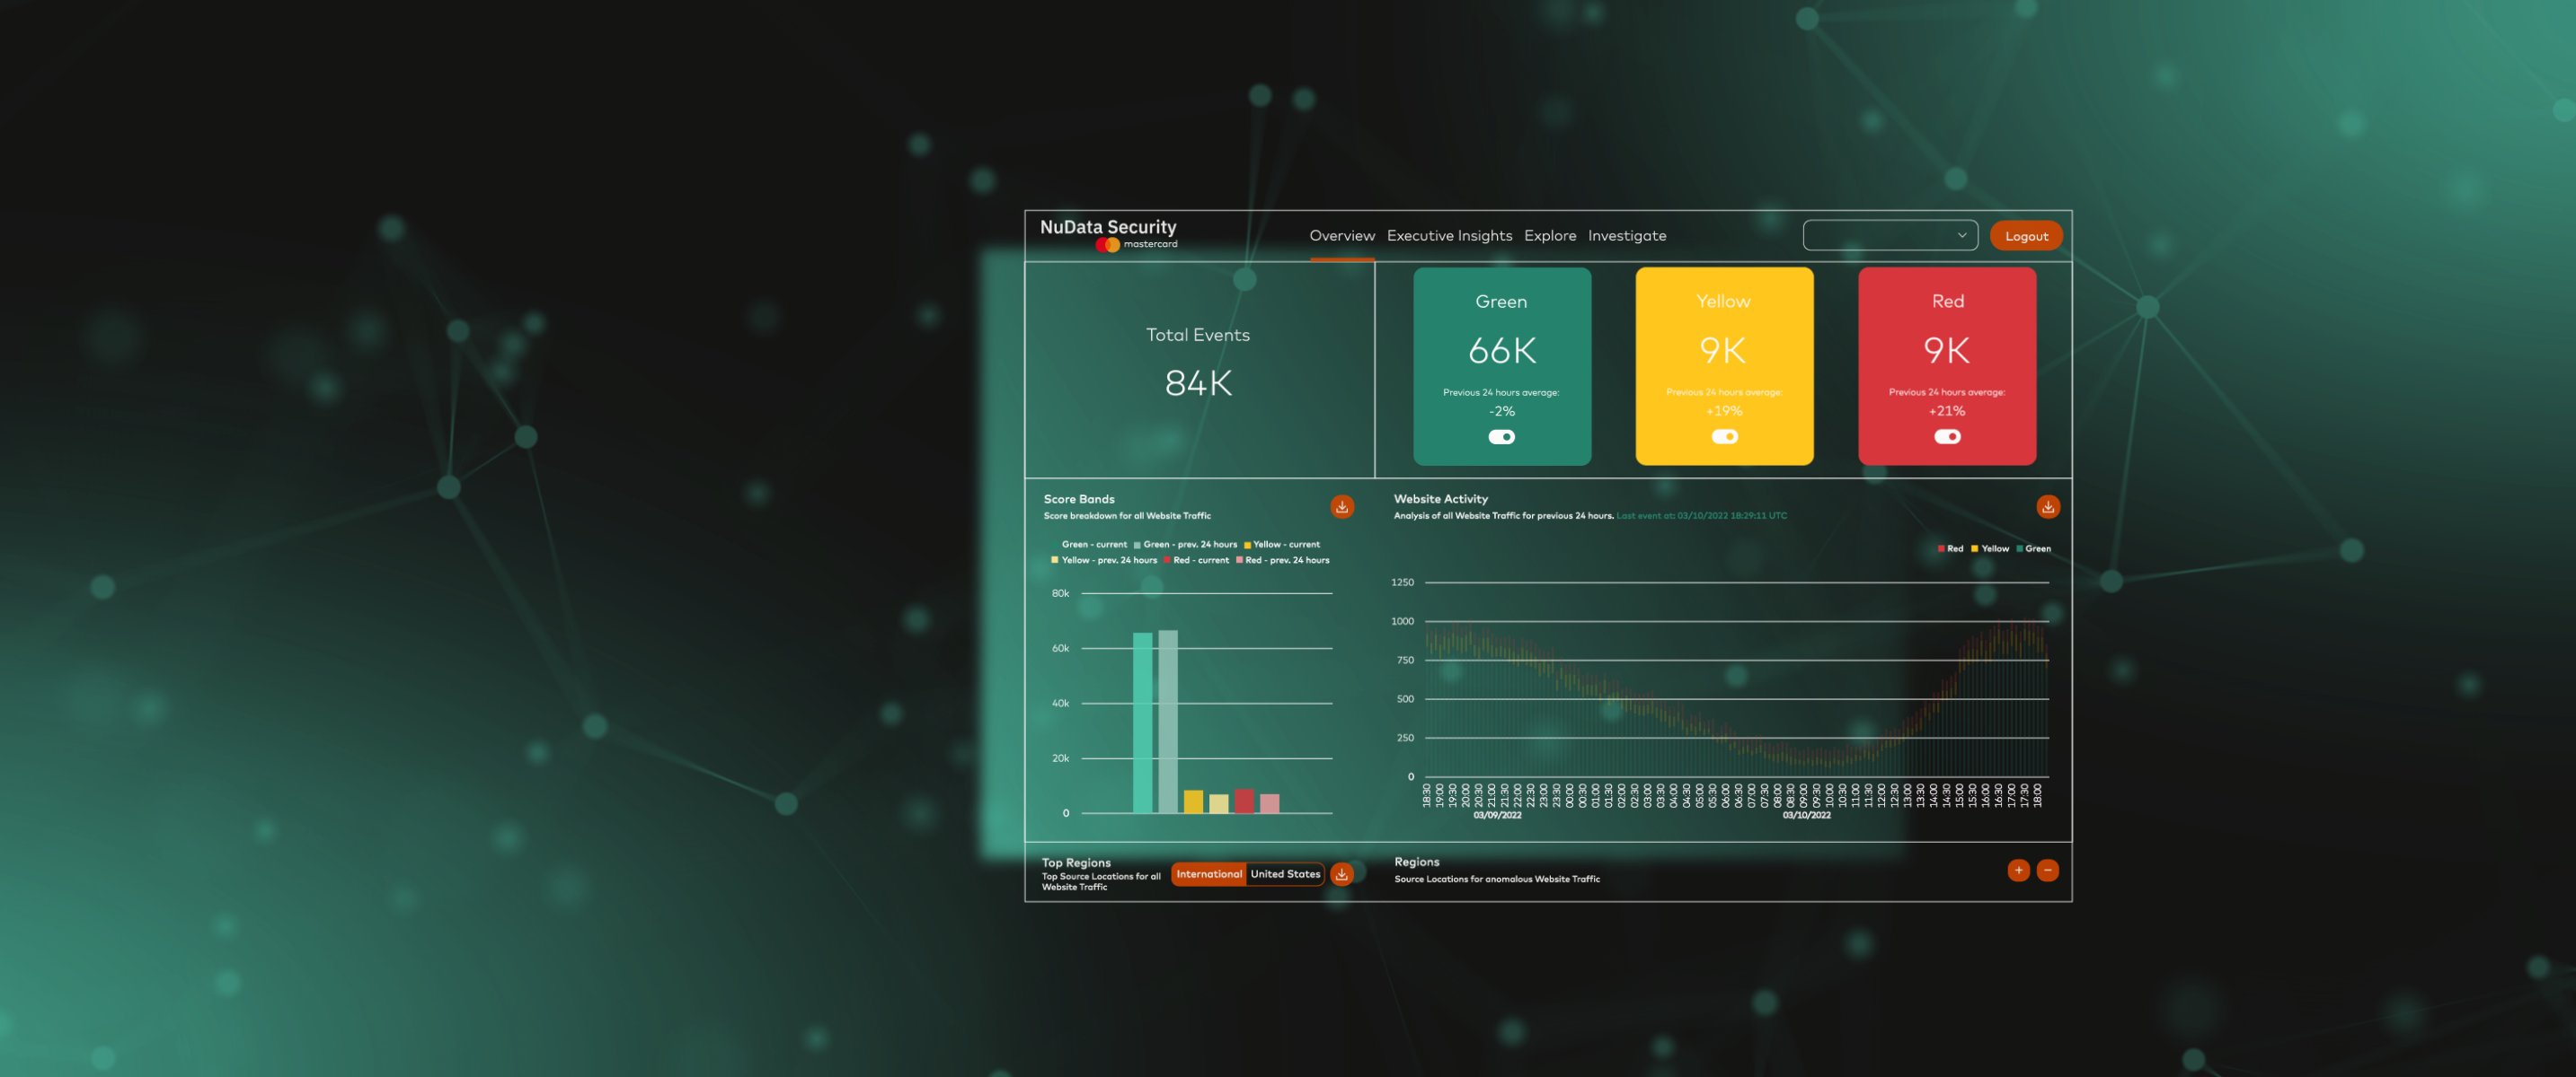Download the Top Regions data

click(1342, 874)
